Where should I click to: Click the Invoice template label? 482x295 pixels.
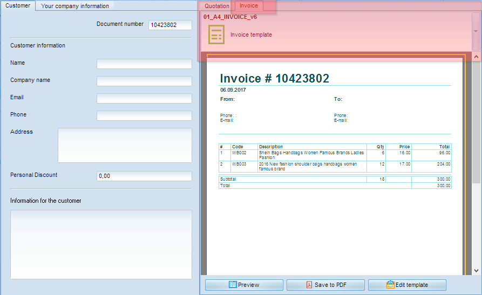click(x=251, y=35)
